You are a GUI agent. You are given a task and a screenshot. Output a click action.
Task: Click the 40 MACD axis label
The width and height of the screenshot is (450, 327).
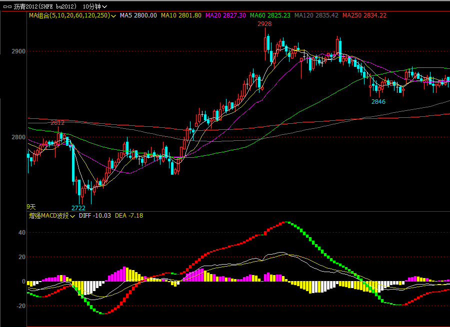[x=22, y=233]
